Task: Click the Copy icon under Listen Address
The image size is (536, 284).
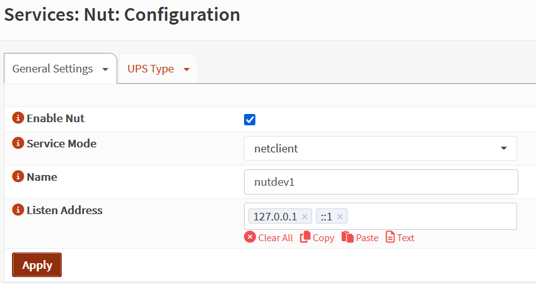Action: [x=305, y=237]
